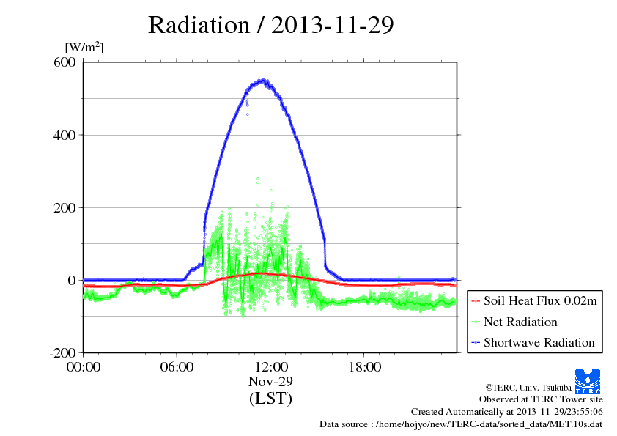Click the chart title 'Radiation / 2013-11-29'

(270, 25)
